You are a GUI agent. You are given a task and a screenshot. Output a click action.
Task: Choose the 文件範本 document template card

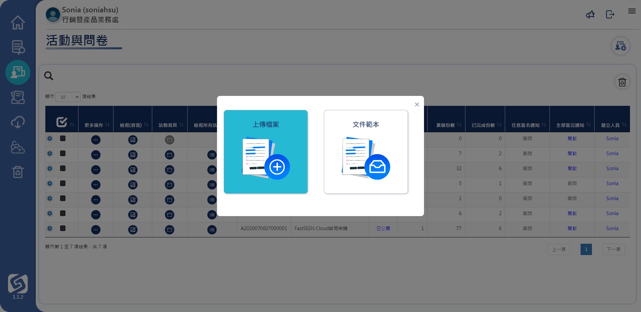click(x=366, y=152)
